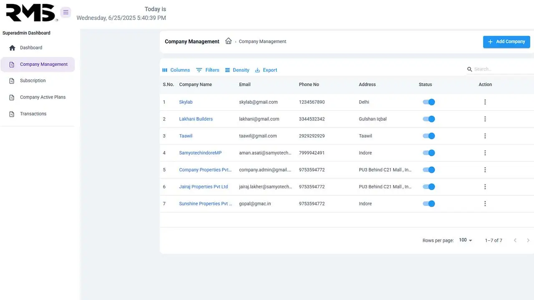Click the Company Active Plans document icon in the sidebar
Screen dimensions: 534x300
(x=12, y=97)
